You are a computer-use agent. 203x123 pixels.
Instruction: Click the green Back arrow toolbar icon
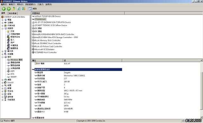4,9
